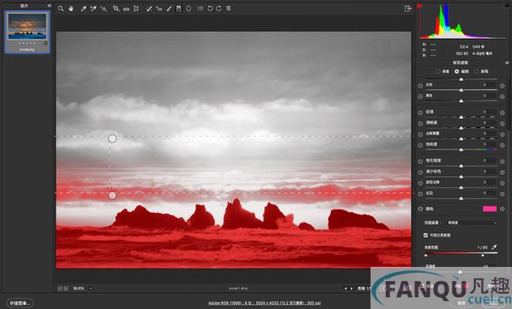Select the Crop tool
Image resolution: width=512 pixels, height=309 pixels.
click(x=116, y=8)
